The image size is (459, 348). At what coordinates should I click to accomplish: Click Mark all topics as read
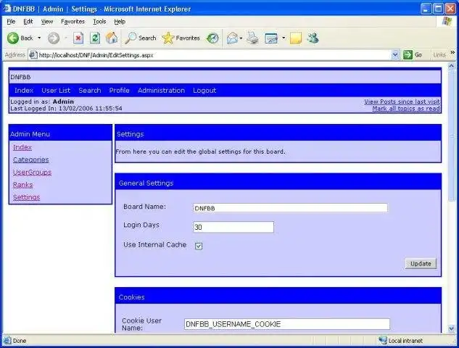point(406,109)
